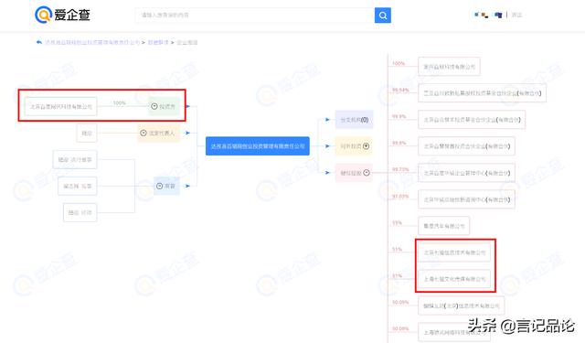This screenshot has height=343, width=585.
Task: Open the company name breadcrumb link
Action: coord(92,42)
